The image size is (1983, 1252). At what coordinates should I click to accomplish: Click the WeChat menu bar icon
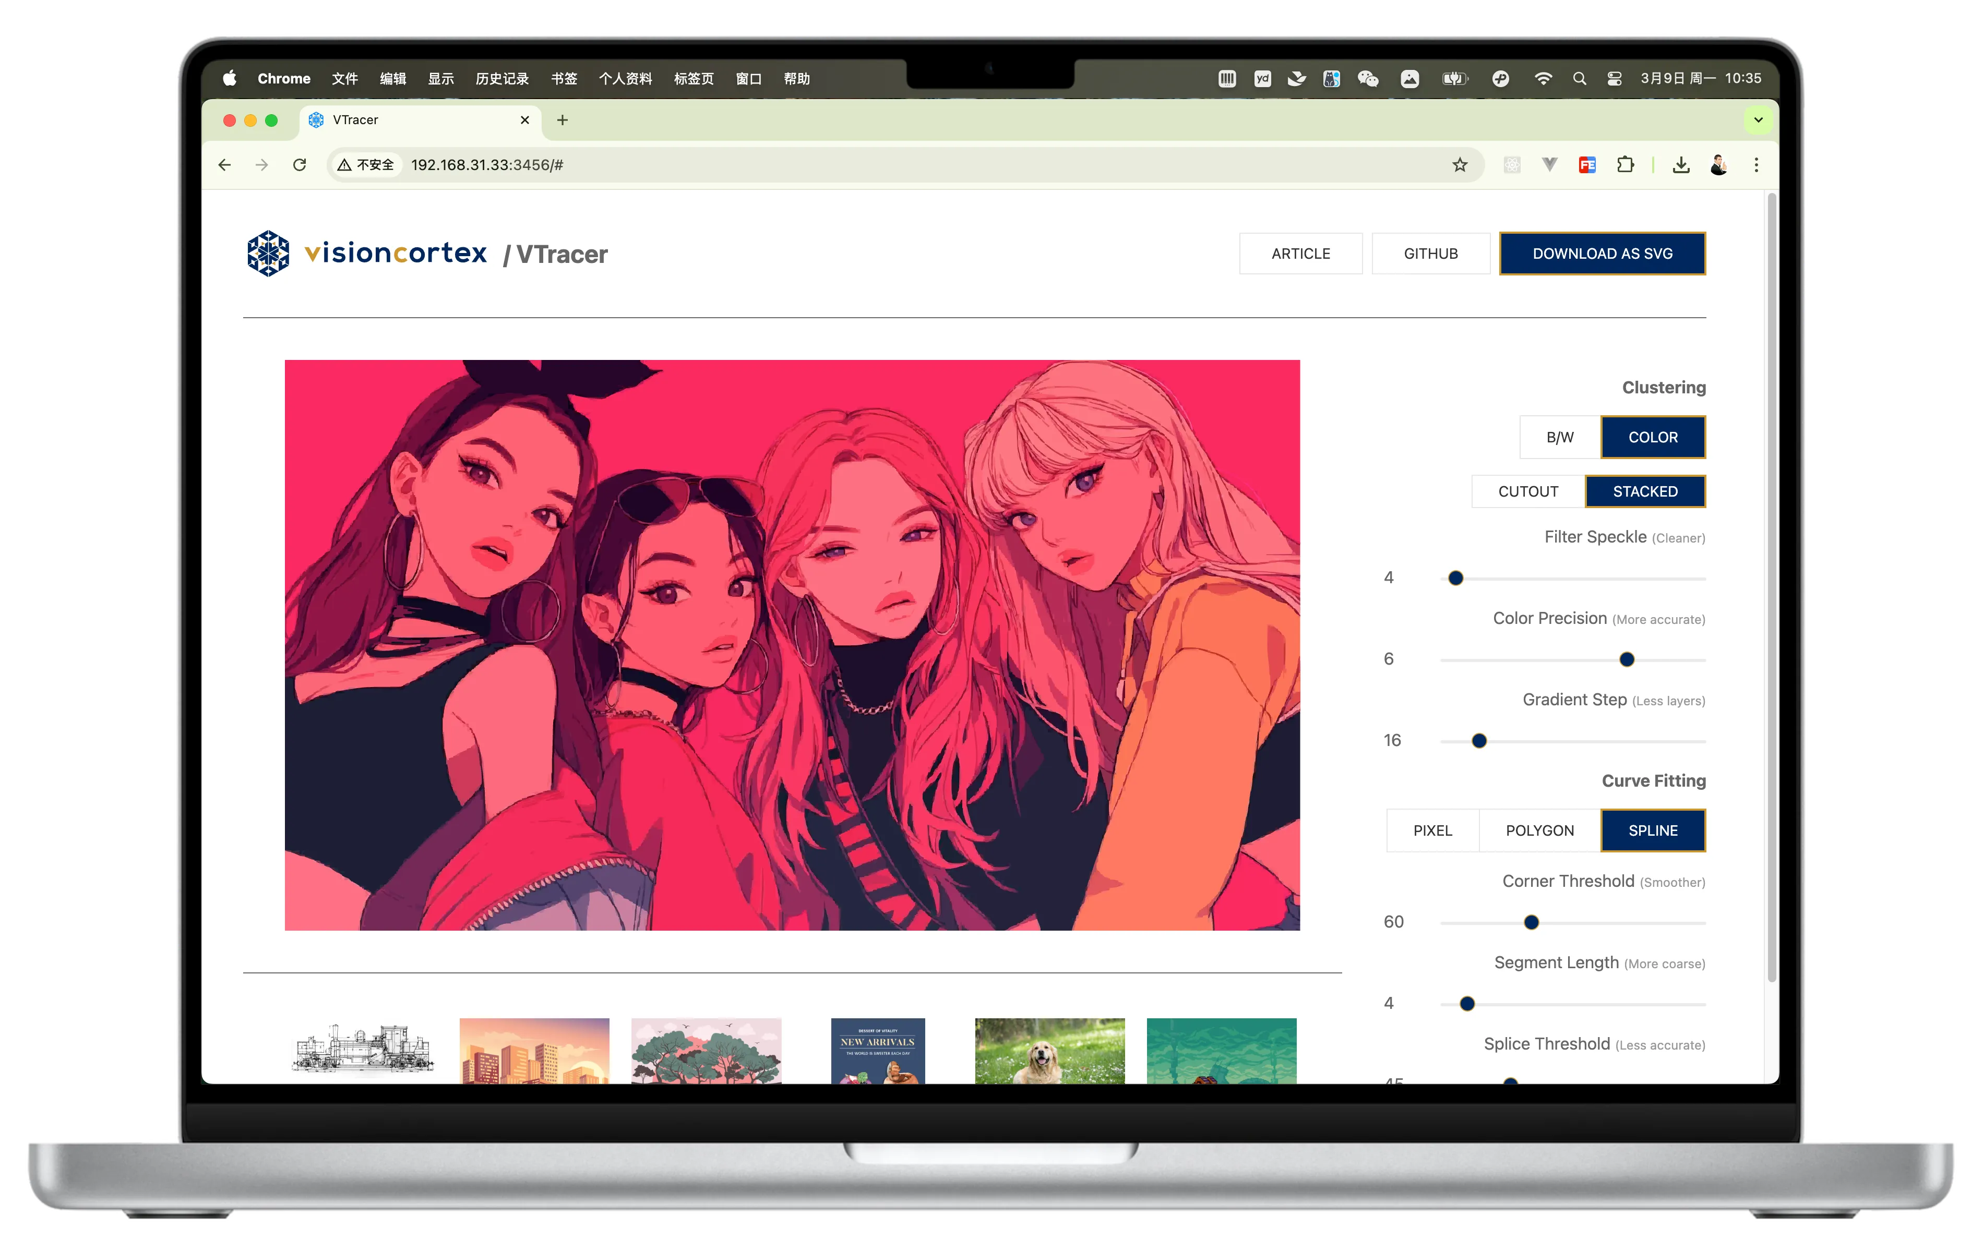[1368, 78]
